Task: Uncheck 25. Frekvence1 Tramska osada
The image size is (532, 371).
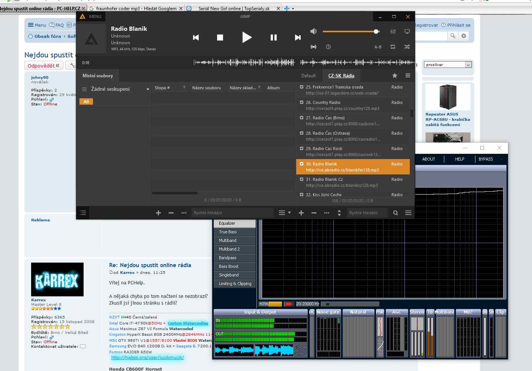Action: point(301,87)
